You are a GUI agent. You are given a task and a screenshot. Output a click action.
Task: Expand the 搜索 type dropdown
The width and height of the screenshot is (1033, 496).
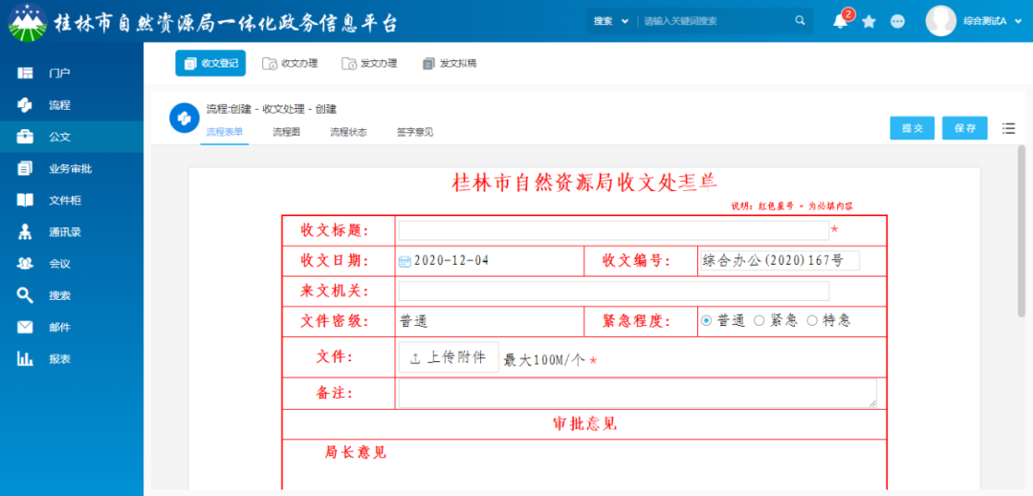610,21
